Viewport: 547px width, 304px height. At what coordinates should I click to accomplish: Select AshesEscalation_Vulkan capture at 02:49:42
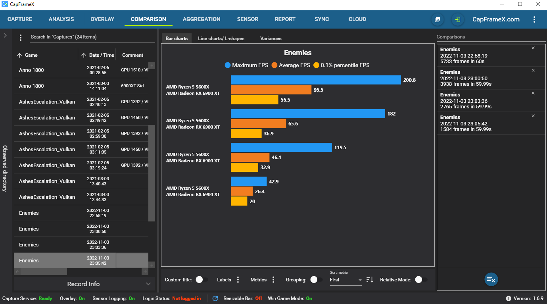(x=81, y=118)
